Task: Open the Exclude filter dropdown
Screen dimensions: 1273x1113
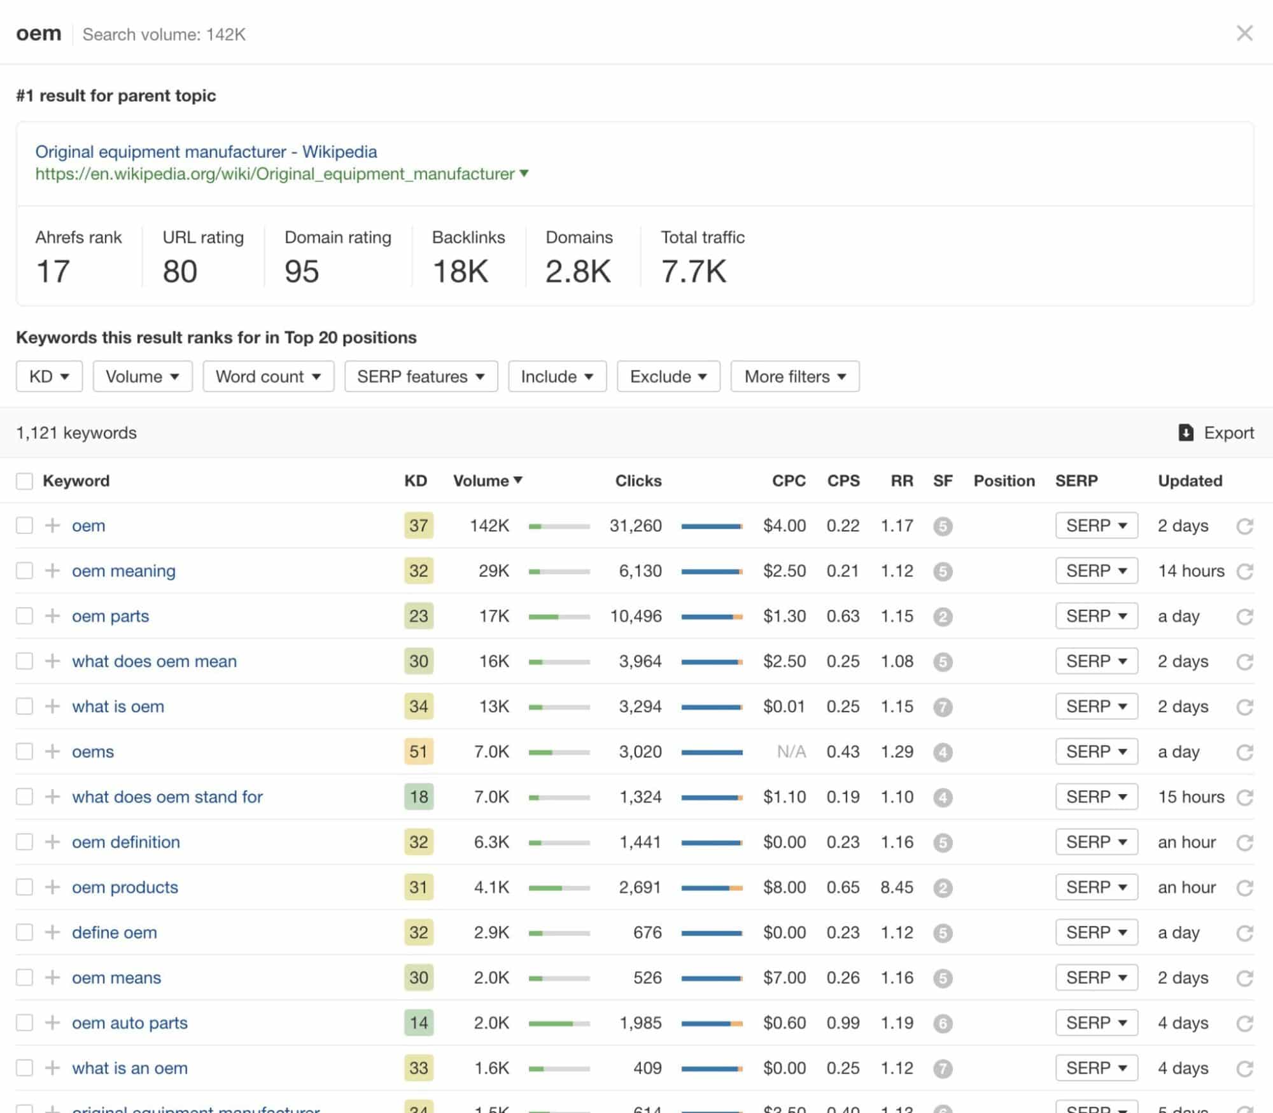Action: [668, 376]
